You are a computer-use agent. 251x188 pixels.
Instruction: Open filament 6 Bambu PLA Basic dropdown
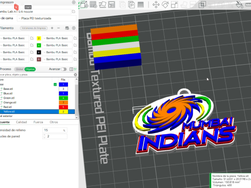pos(57,52)
